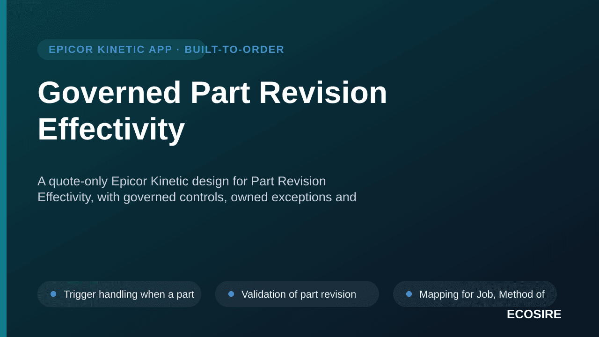Click bullet dot beside Mapping for Job
The width and height of the screenshot is (599, 337).
click(x=409, y=294)
